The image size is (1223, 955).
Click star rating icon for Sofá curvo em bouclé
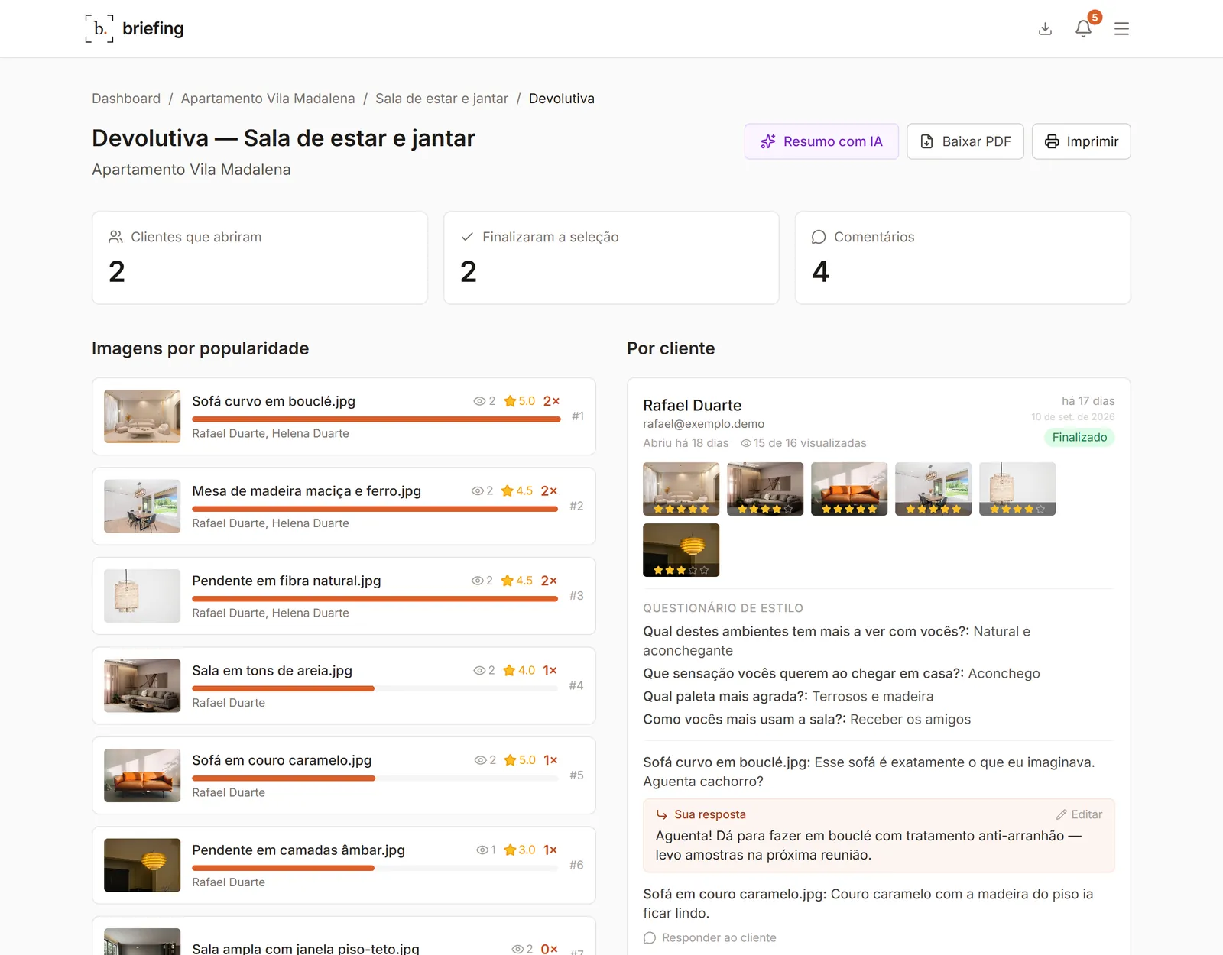[x=510, y=401]
